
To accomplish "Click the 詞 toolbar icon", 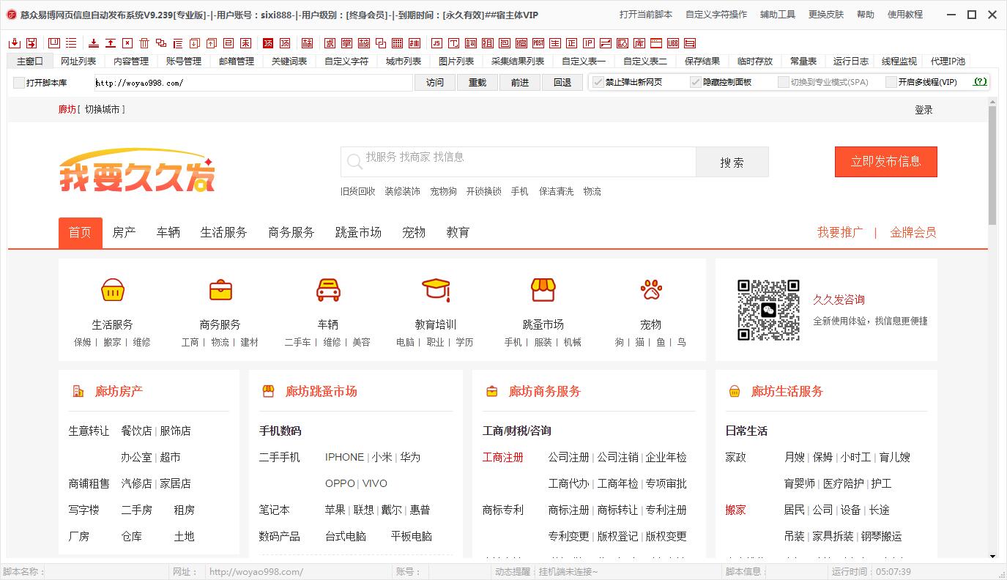I will click(x=471, y=43).
